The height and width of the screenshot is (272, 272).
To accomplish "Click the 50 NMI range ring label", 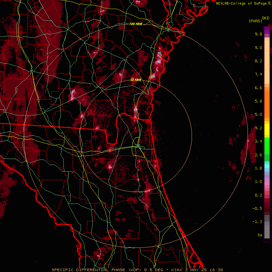I will click(136, 80).
